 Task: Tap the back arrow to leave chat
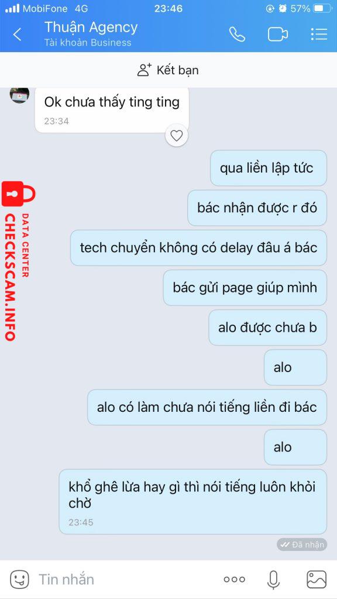coord(17,35)
